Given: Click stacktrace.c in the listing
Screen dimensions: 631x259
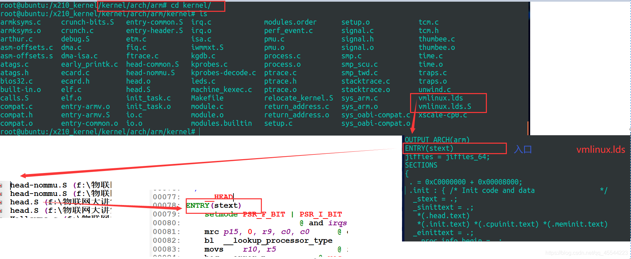Looking at the screenshot, I should 366,81.
